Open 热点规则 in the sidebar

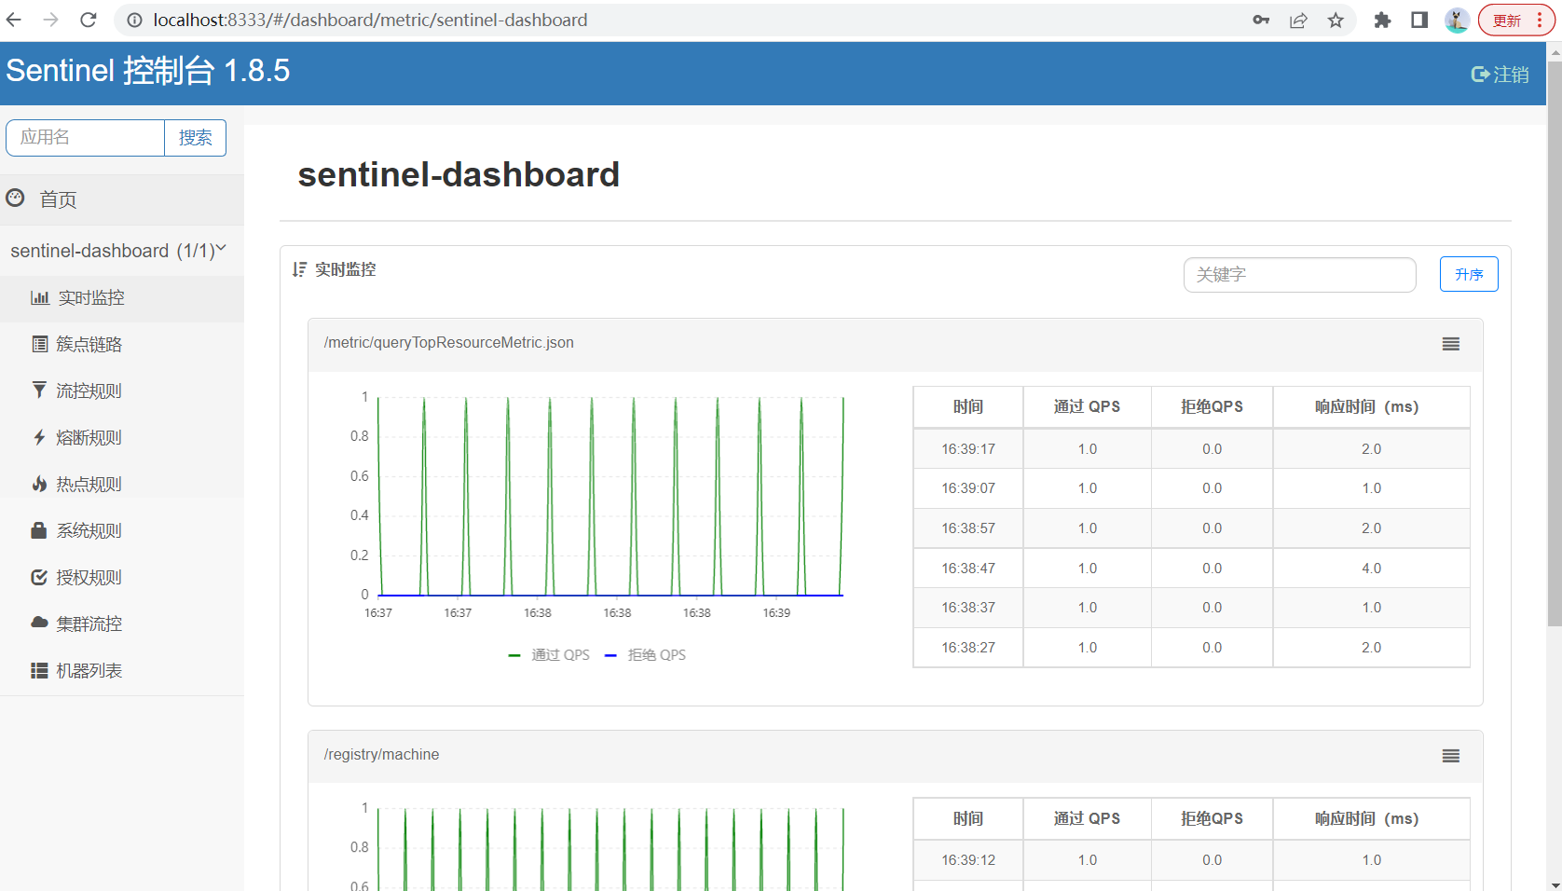[x=122, y=485]
